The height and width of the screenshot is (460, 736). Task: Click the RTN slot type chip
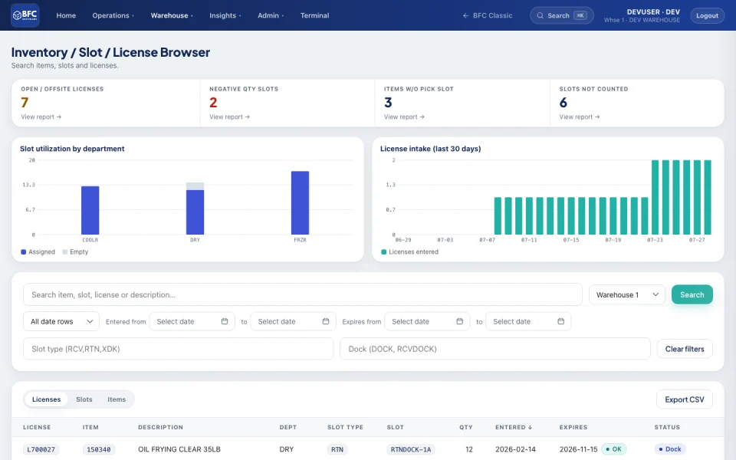(337, 449)
